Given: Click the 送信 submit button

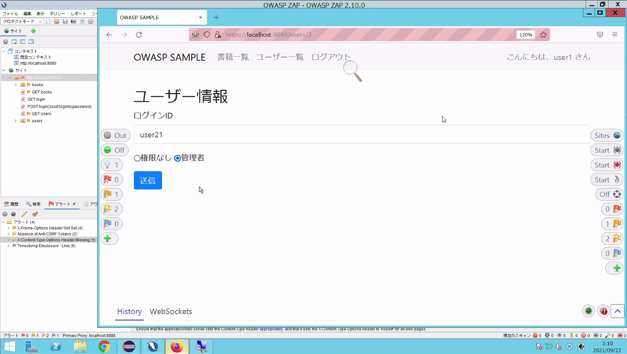Looking at the screenshot, I should pos(148,180).
